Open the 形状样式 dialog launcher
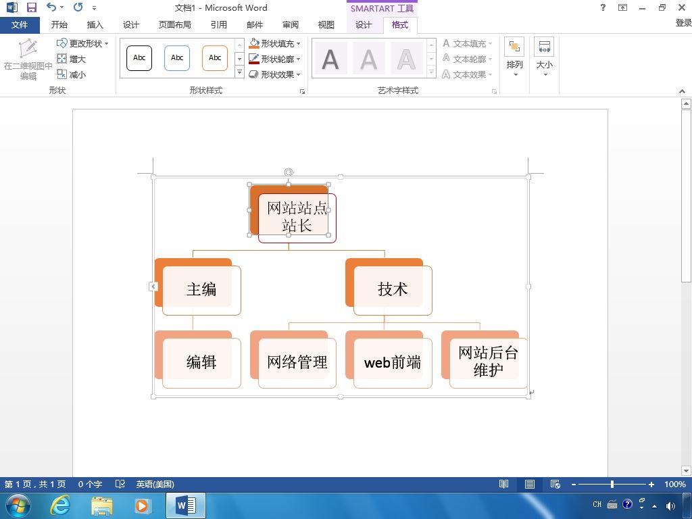 [x=302, y=91]
